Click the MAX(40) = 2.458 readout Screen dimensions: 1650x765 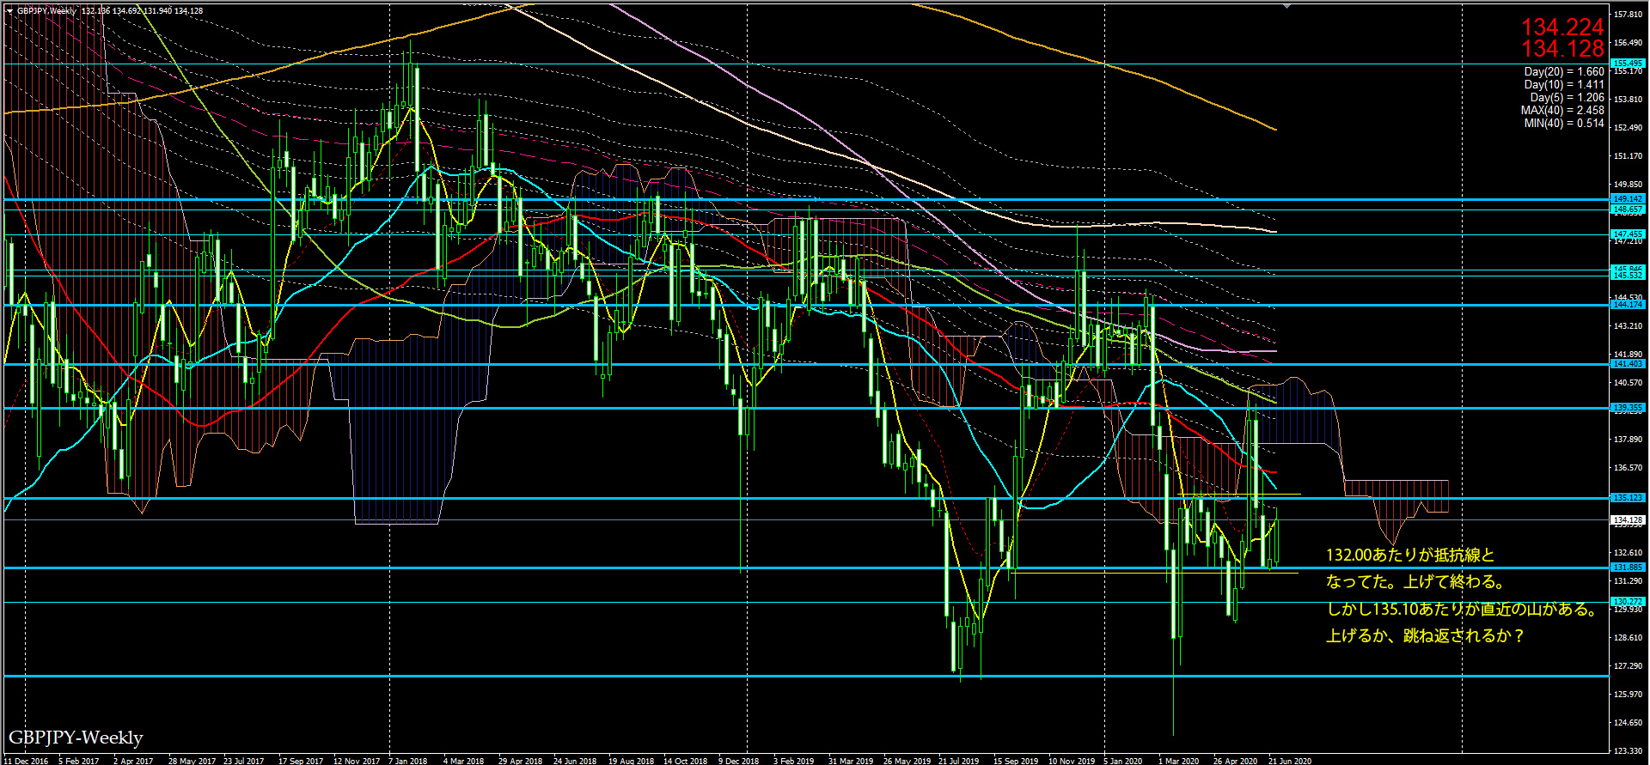(x=1562, y=111)
